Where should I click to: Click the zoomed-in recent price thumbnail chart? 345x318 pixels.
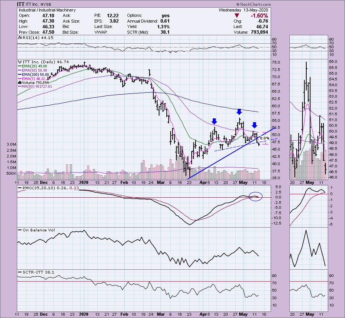[x=309, y=120]
